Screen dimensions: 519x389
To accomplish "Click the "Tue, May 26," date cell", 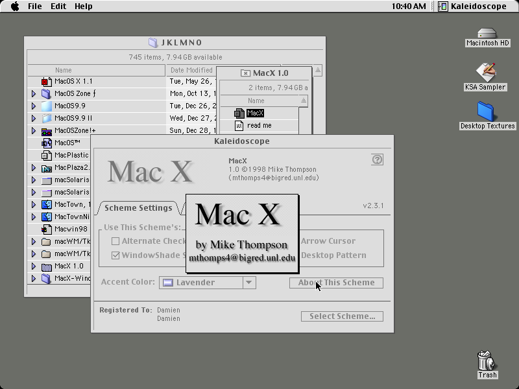I will click(x=191, y=82).
